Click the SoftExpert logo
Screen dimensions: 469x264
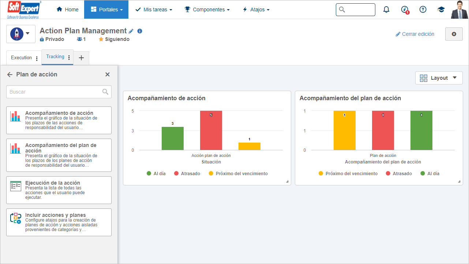25,10
